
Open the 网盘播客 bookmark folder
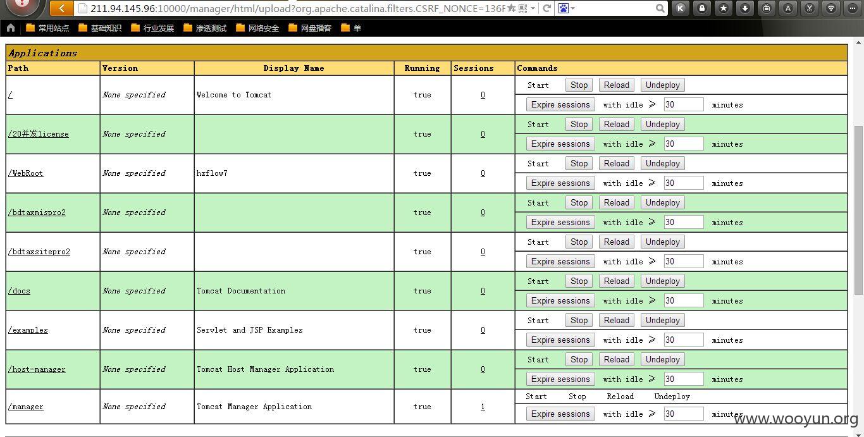coord(310,28)
